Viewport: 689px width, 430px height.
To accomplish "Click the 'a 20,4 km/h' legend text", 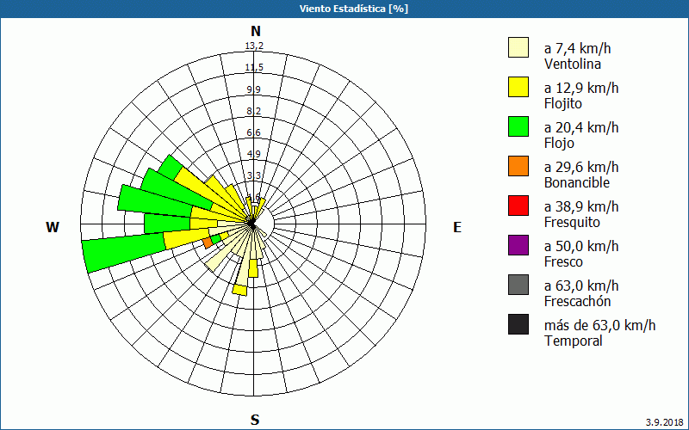I will (x=581, y=127).
